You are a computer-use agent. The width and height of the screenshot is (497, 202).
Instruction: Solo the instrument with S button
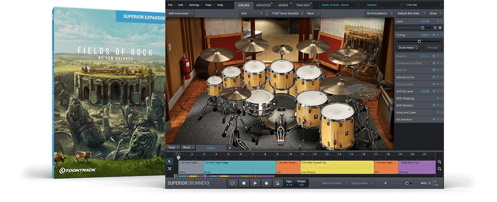pos(435,27)
